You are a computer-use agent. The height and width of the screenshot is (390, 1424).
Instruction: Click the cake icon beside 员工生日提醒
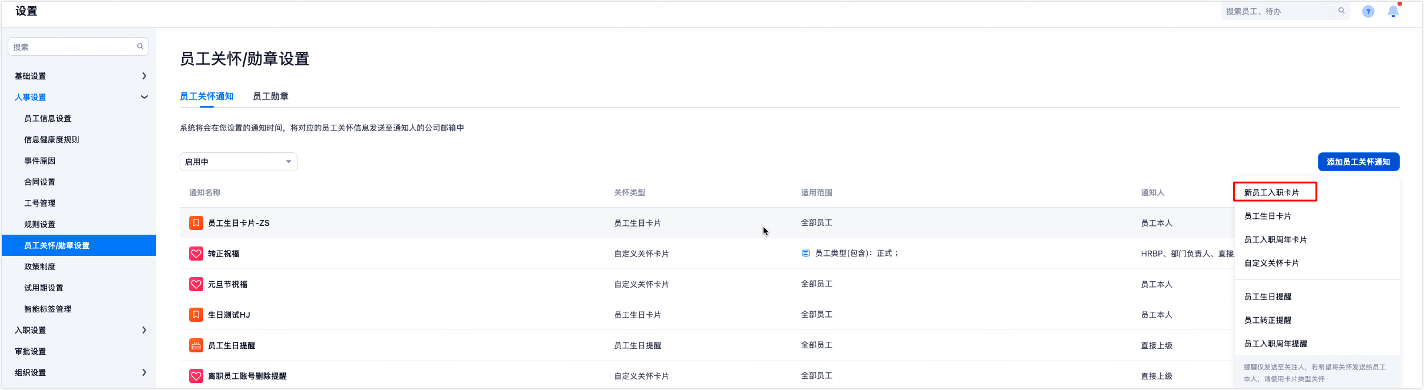tap(196, 345)
